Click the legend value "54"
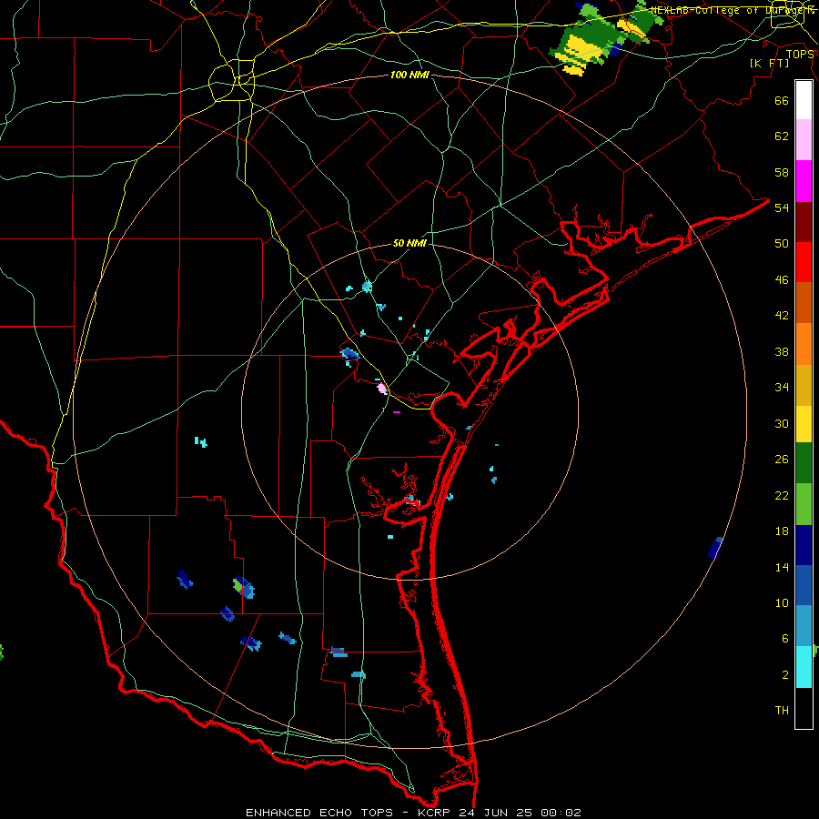819x819 pixels. click(x=782, y=207)
